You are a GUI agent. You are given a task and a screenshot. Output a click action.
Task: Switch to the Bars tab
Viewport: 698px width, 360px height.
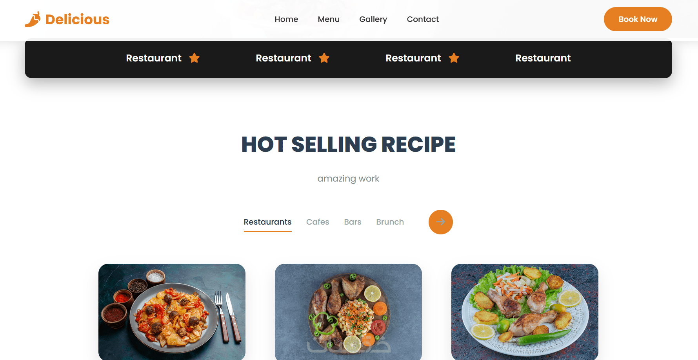(x=353, y=222)
